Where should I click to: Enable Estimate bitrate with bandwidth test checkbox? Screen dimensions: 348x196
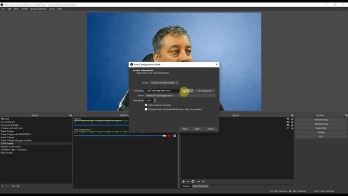tap(146, 109)
